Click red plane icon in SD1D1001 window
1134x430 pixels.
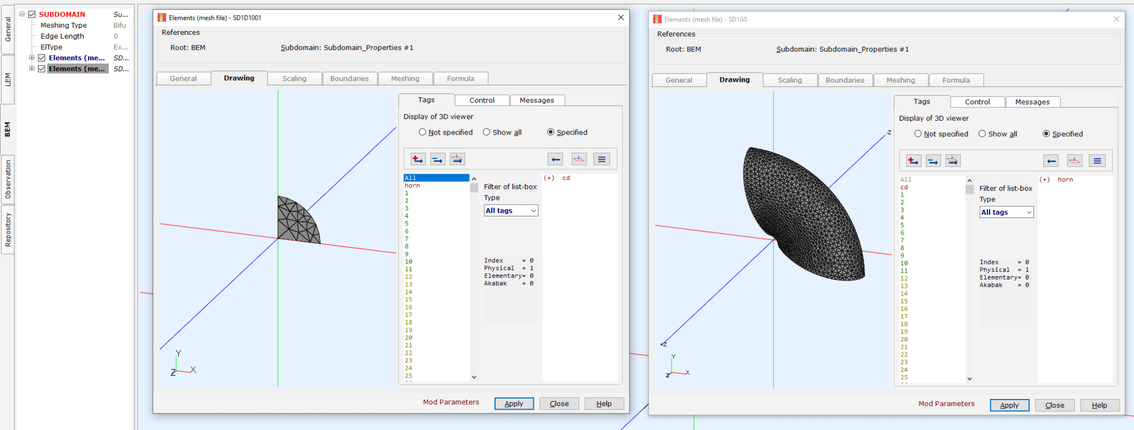pyautogui.click(x=579, y=159)
